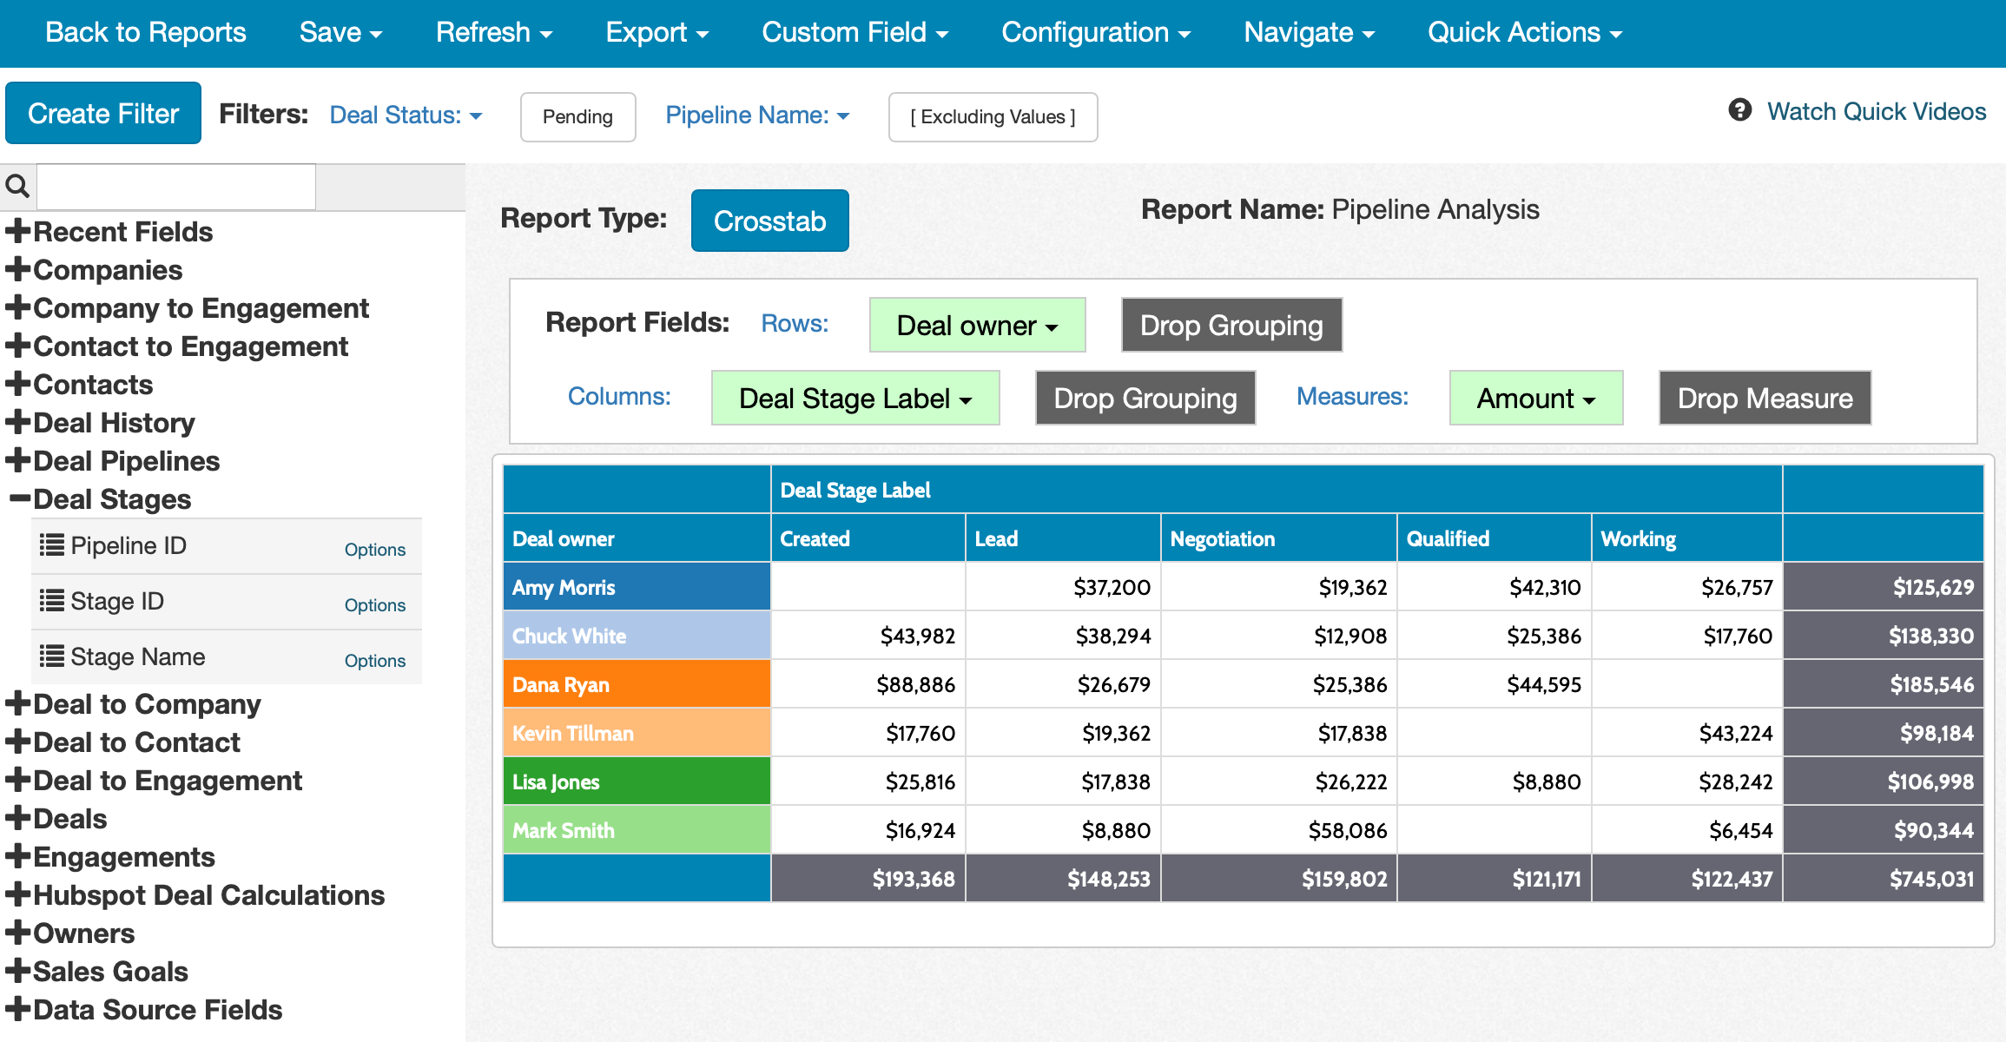Click the Stage ID list icon
This screenshot has width=2006, height=1042.
click(52, 601)
